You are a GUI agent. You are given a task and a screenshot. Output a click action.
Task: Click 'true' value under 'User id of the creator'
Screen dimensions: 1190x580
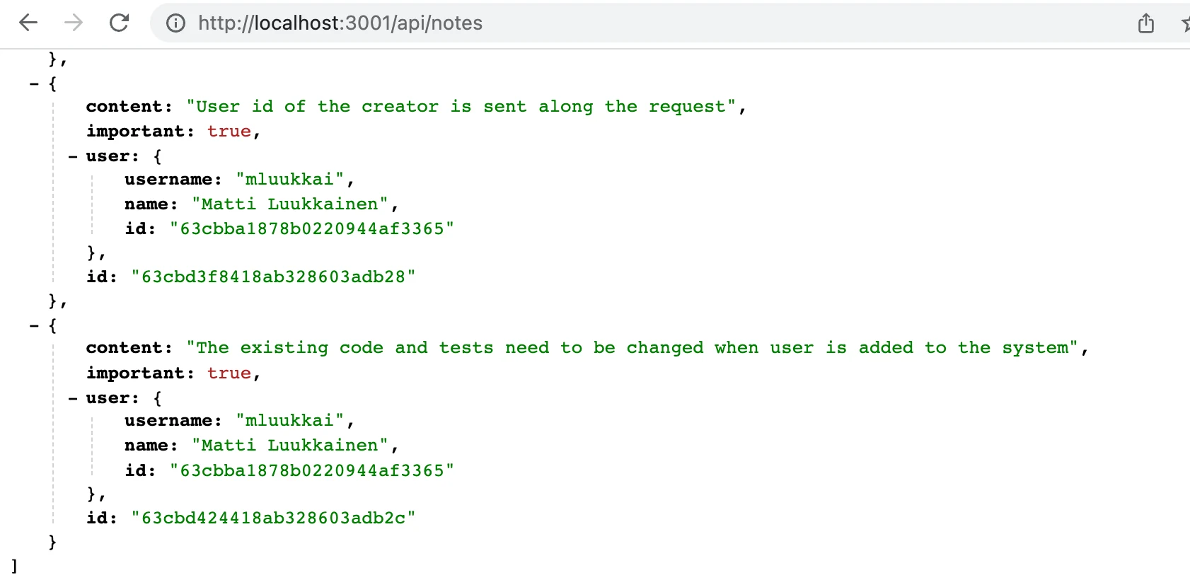click(x=229, y=132)
